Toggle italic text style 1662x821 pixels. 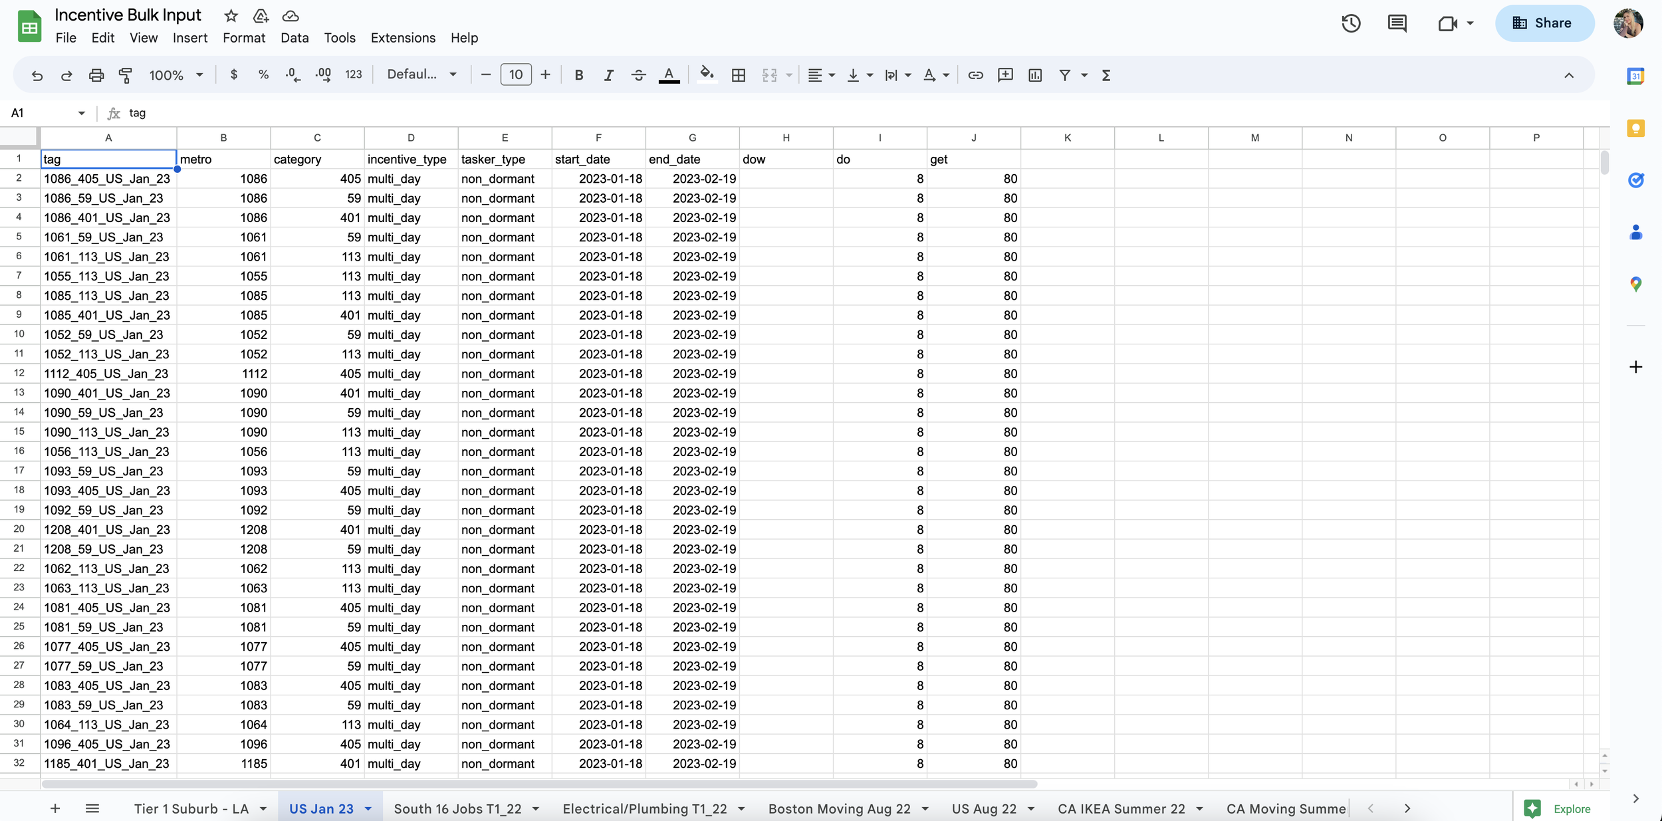(608, 75)
